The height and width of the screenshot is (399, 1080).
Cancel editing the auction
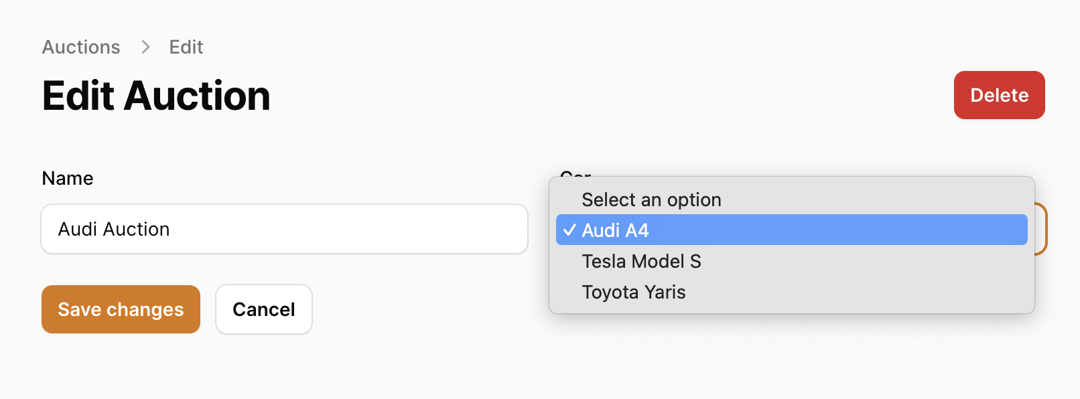[263, 309]
